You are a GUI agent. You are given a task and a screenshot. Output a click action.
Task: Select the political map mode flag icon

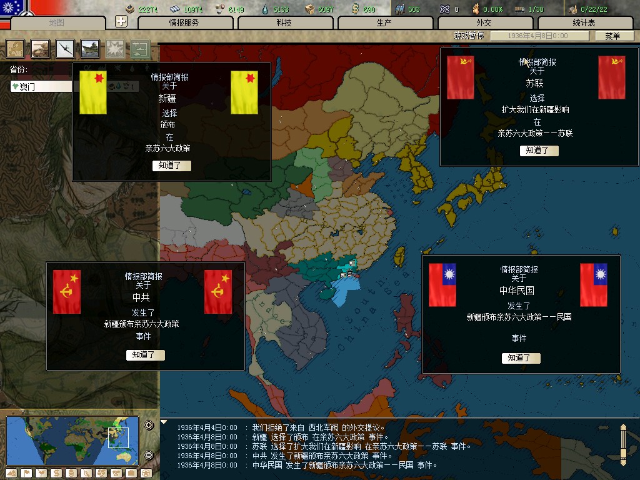26,474
